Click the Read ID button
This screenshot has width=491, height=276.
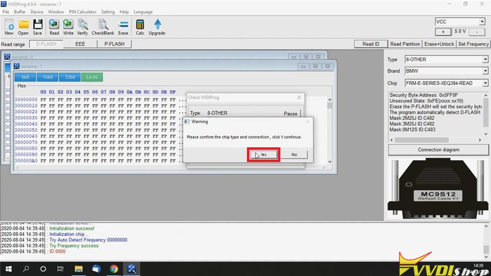(371, 44)
